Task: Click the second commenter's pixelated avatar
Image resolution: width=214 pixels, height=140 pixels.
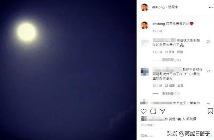Action: pos(145,71)
